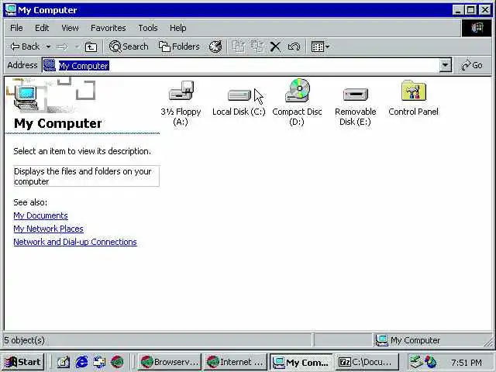Click the My Computer heading in left pane
The height and width of the screenshot is (372, 496).
pos(58,123)
